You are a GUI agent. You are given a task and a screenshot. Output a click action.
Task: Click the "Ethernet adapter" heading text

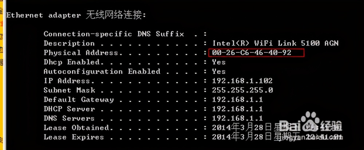click(x=44, y=15)
